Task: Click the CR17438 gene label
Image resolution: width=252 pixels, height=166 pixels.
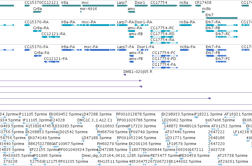Action: point(203,3)
